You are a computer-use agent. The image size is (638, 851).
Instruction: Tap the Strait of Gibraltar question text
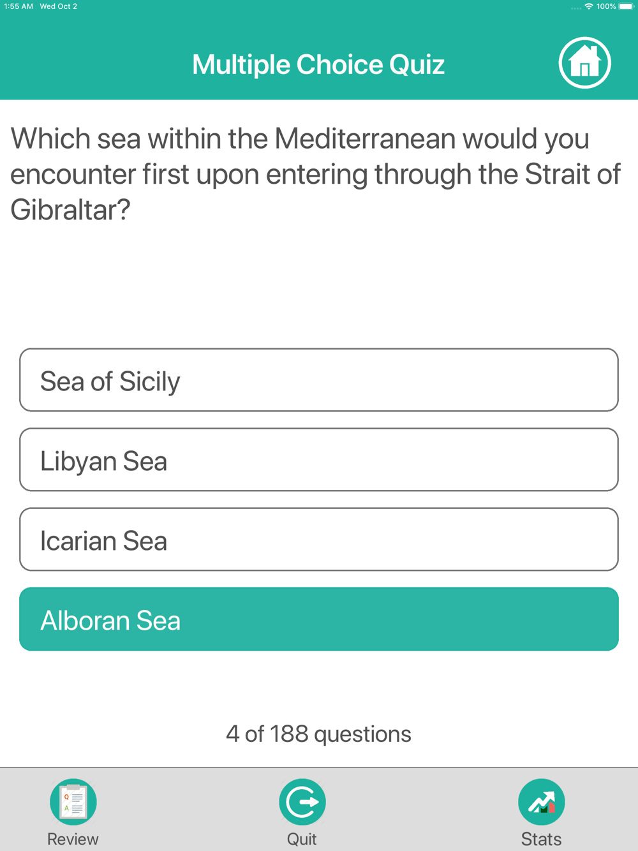pos(315,174)
